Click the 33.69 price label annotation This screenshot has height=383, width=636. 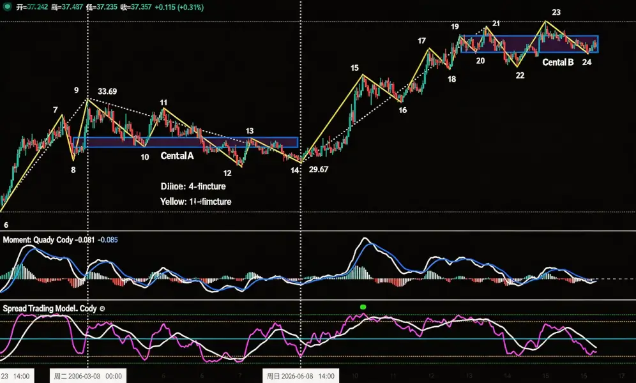(106, 91)
